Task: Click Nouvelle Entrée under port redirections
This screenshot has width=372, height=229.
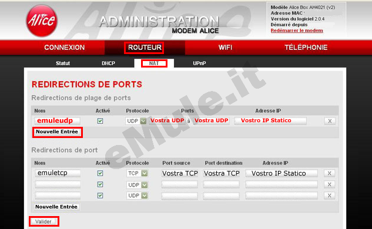Action: point(56,207)
